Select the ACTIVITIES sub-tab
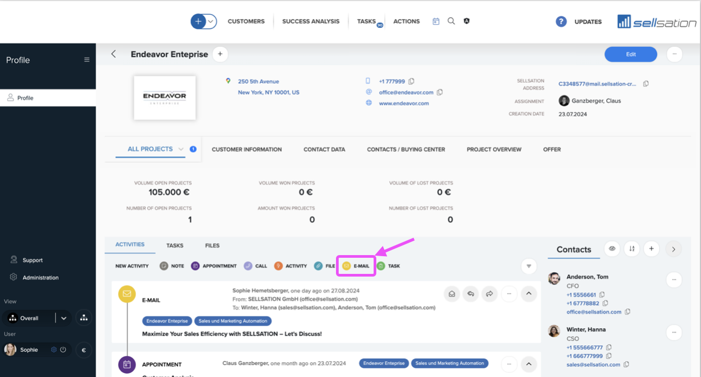Image resolution: width=701 pixels, height=377 pixels. (x=130, y=245)
